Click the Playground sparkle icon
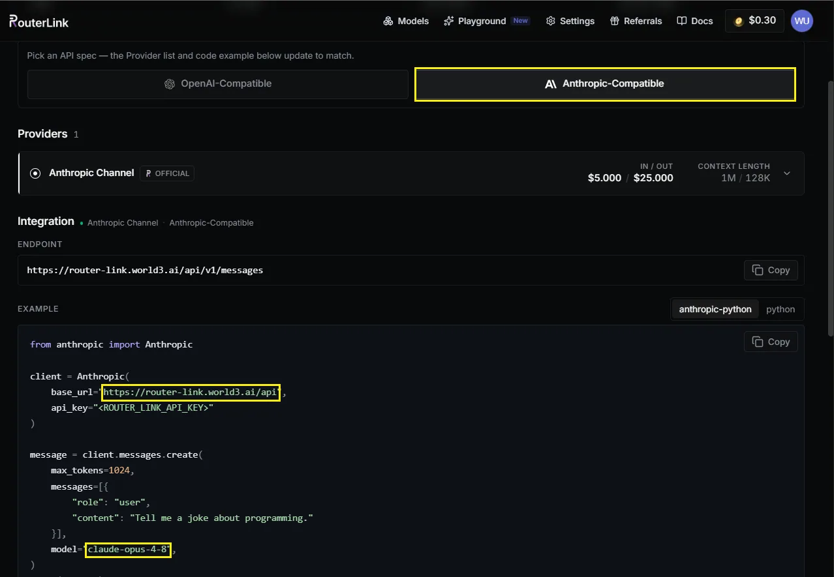Image resolution: width=834 pixels, height=577 pixels. (448, 21)
